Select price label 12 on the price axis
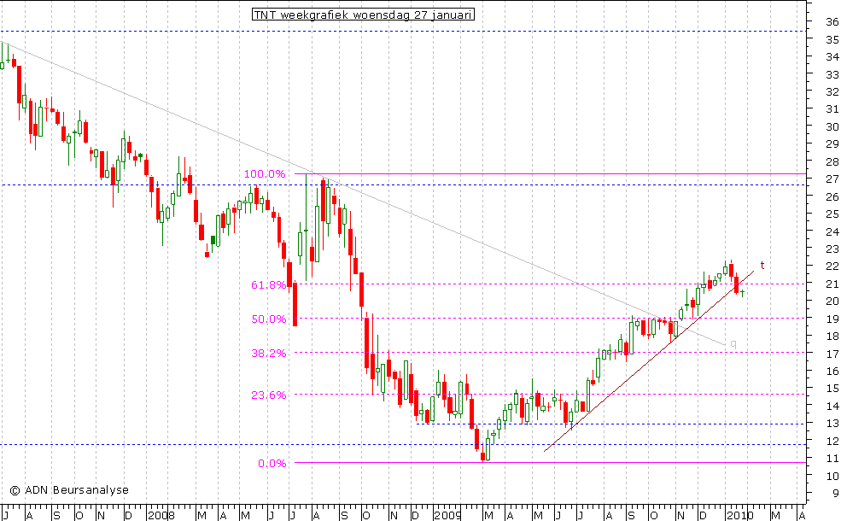 (832, 442)
